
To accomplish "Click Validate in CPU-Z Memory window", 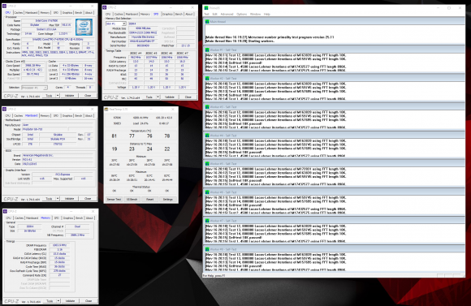I will click(x=70, y=300).
